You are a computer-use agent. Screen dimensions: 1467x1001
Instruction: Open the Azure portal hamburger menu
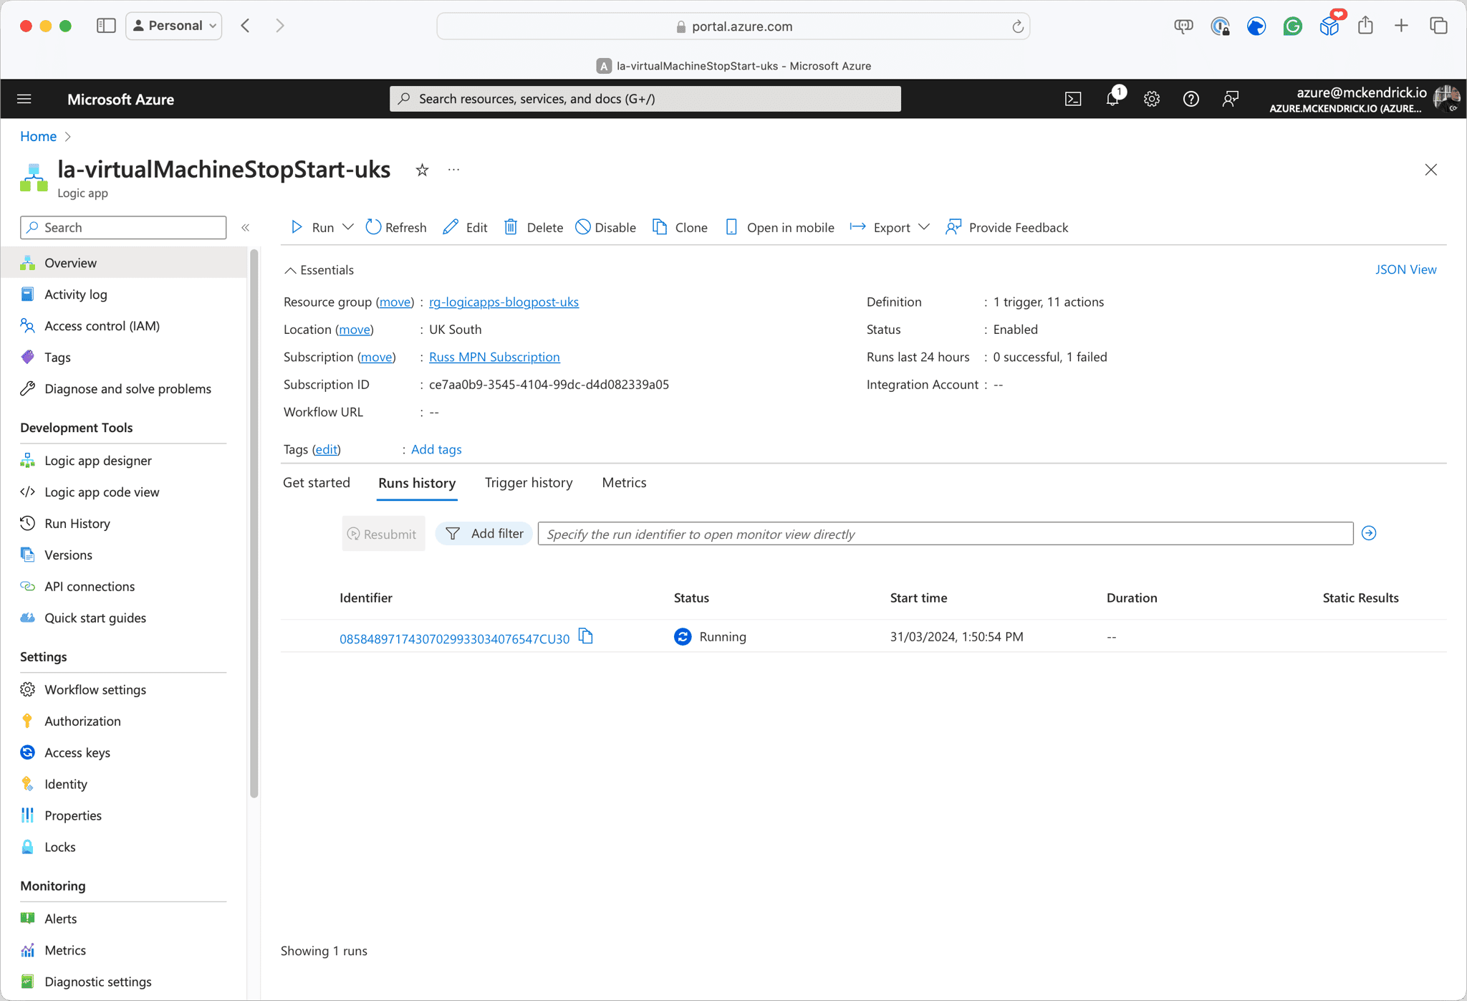[x=24, y=99]
